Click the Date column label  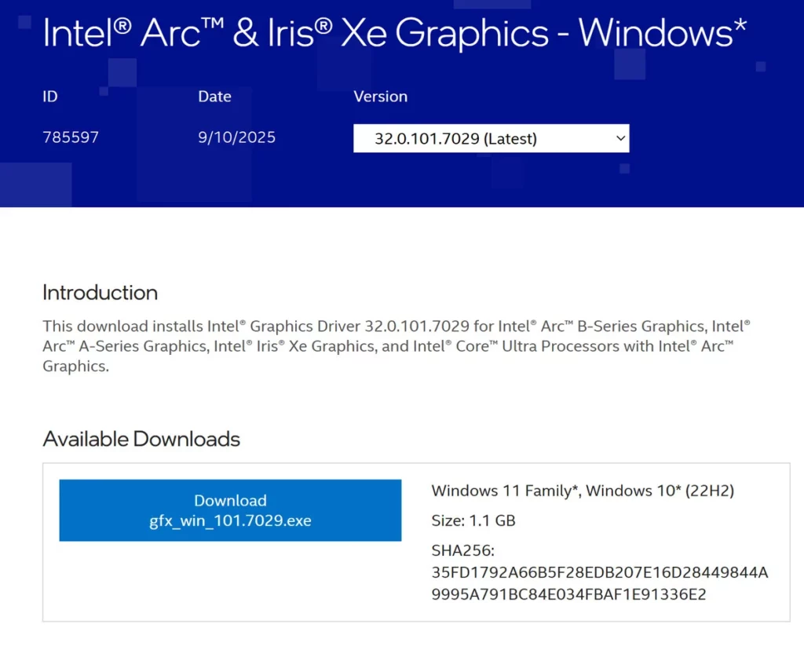click(x=214, y=97)
